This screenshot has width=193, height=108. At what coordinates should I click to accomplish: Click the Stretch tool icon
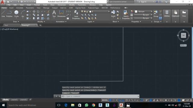(34, 18)
